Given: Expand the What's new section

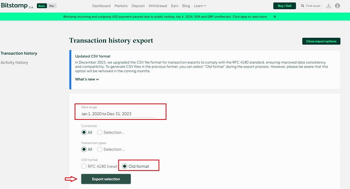Looking at the screenshot, I should click(87, 80).
